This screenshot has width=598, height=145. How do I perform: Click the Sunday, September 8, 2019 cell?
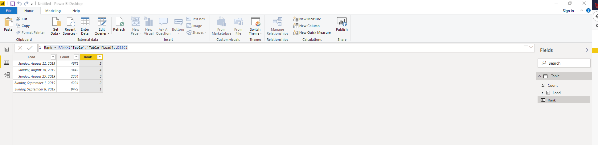pos(35,89)
